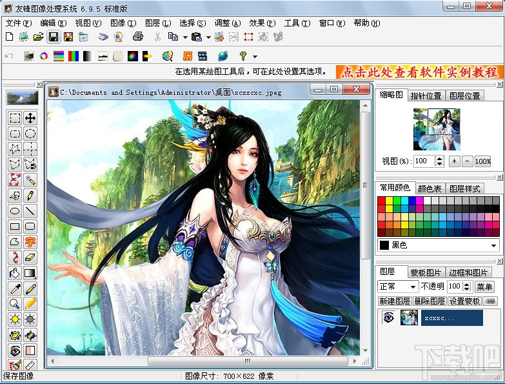This screenshot has width=505, height=384.
Task: Pick the eyedropper color picker tool
Action: pyautogui.click(x=15, y=288)
